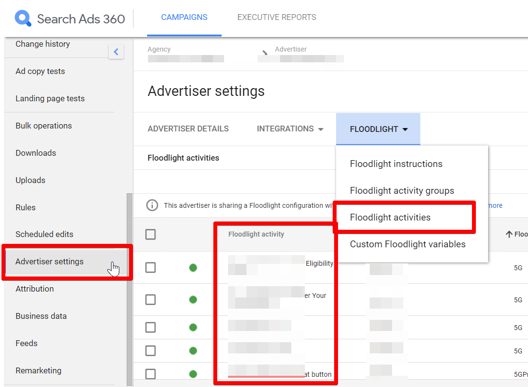
Task: Tick the checkbox for the 'er Your' row
Action: pos(151,299)
